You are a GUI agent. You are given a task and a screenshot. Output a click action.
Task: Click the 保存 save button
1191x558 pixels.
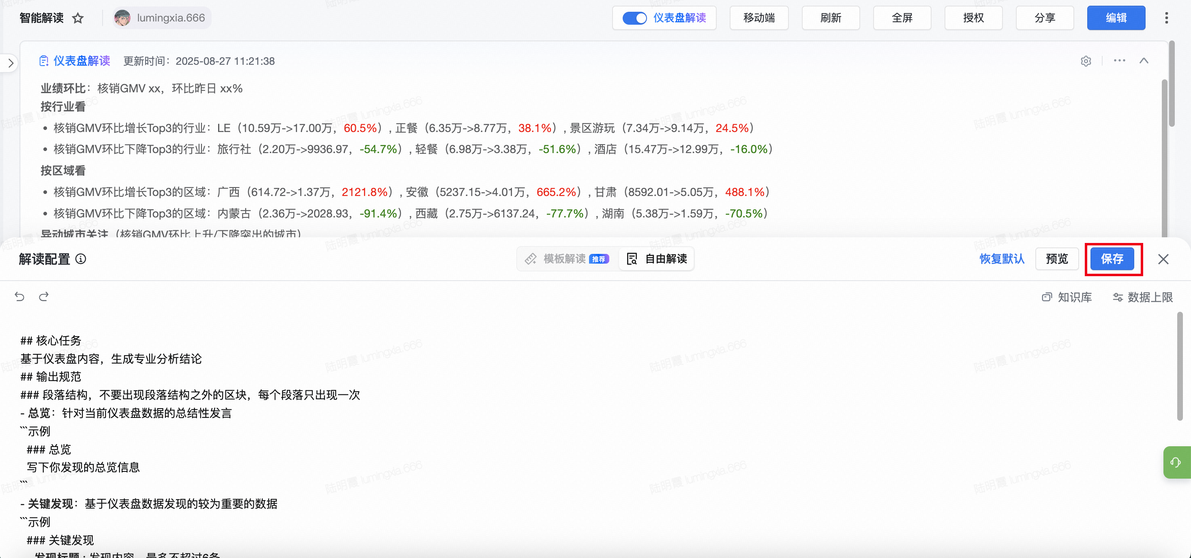tap(1112, 259)
